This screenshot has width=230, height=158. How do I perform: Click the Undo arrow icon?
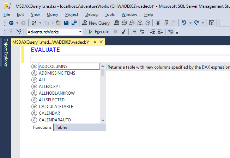(184, 23)
